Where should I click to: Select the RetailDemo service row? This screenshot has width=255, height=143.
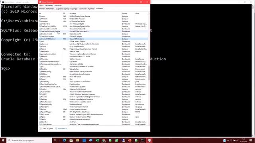(x=93, y=107)
